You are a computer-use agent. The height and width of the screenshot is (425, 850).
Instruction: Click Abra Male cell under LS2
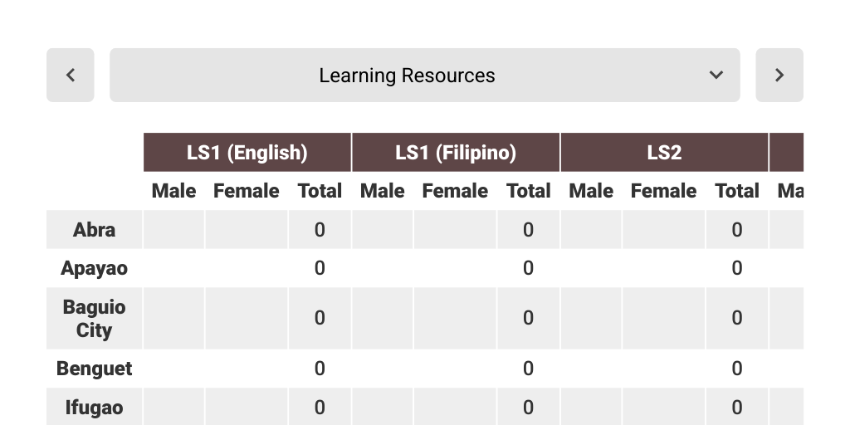591,230
